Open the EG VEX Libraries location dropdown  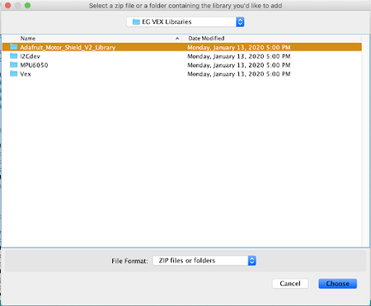[185, 22]
